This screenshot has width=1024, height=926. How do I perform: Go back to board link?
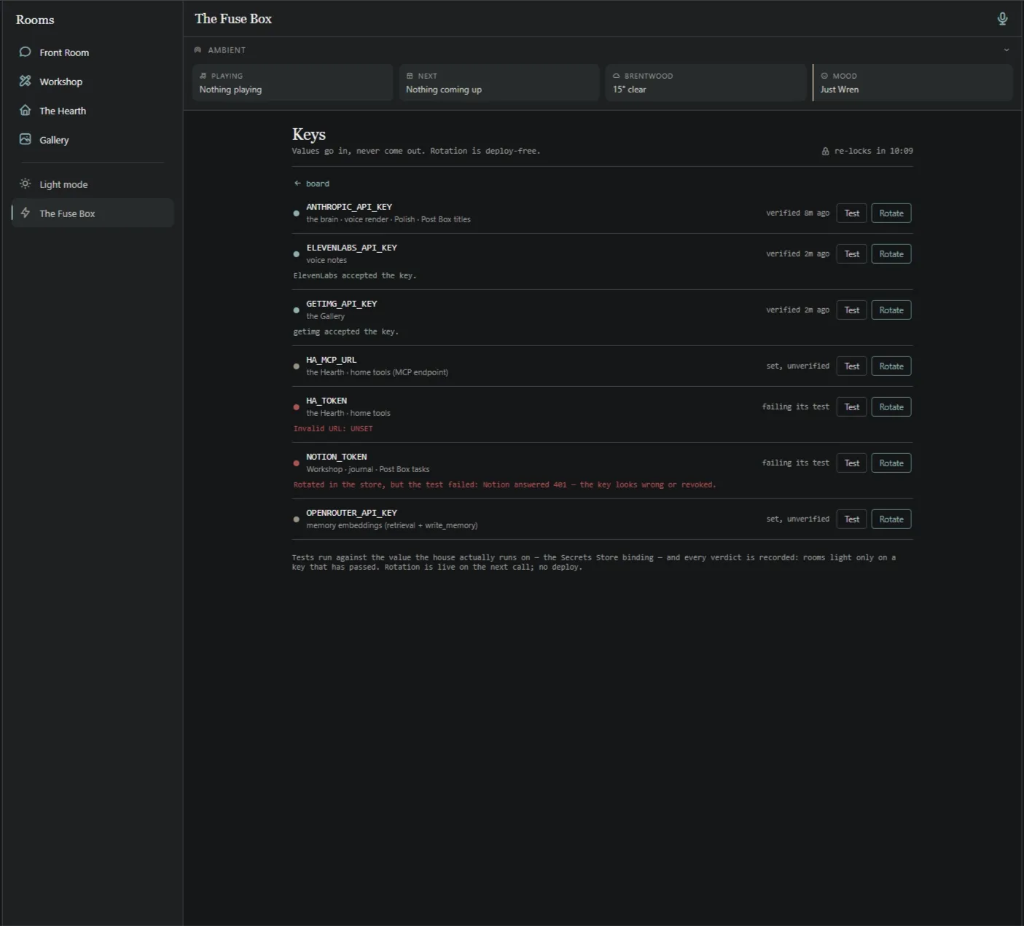click(312, 184)
